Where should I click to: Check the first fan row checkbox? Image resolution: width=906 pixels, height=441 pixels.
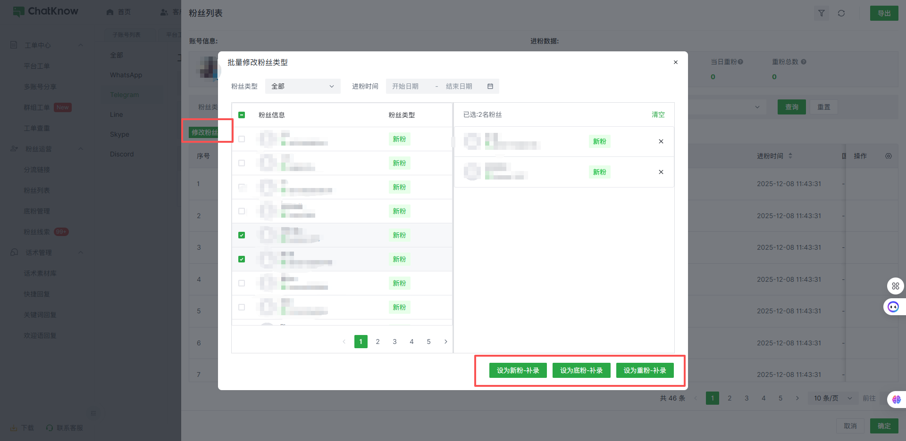point(242,139)
